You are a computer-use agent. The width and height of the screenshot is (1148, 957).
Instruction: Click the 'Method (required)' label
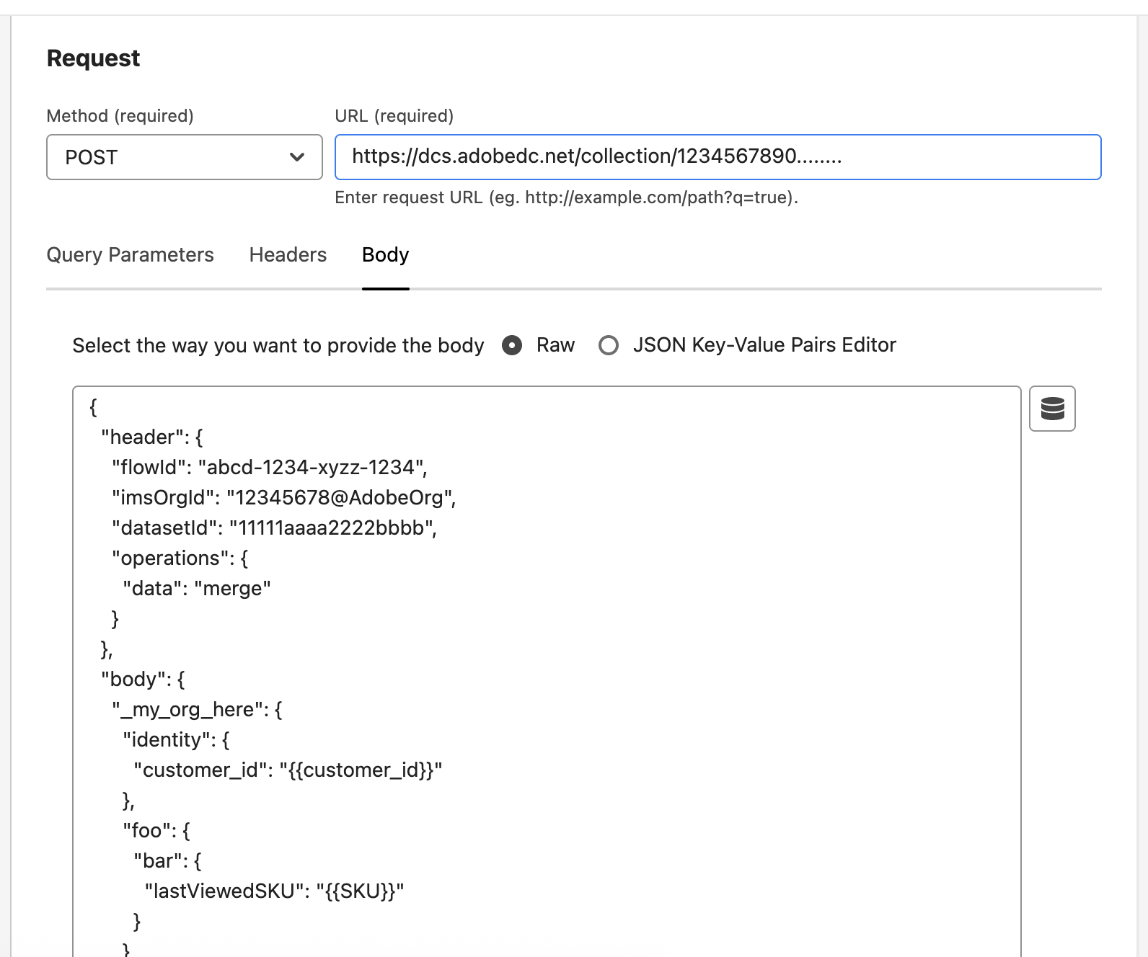click(x=120, y=116)
